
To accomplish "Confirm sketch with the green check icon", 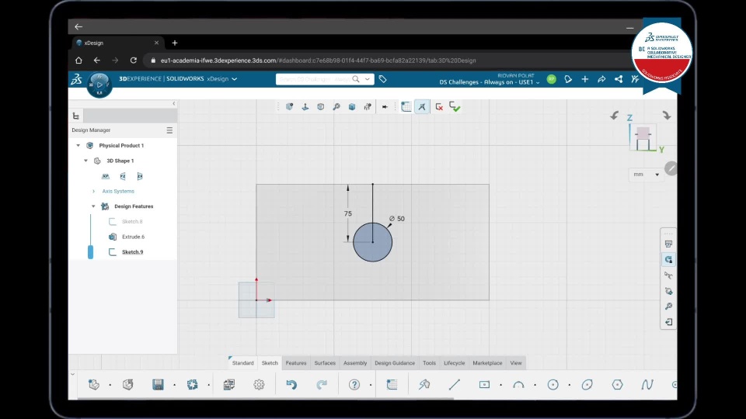I will pyautogui.click(x=455, y=107).
